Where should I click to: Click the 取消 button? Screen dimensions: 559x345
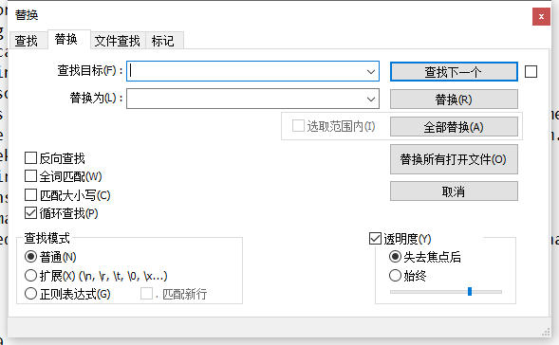click(x=454, y=191)
